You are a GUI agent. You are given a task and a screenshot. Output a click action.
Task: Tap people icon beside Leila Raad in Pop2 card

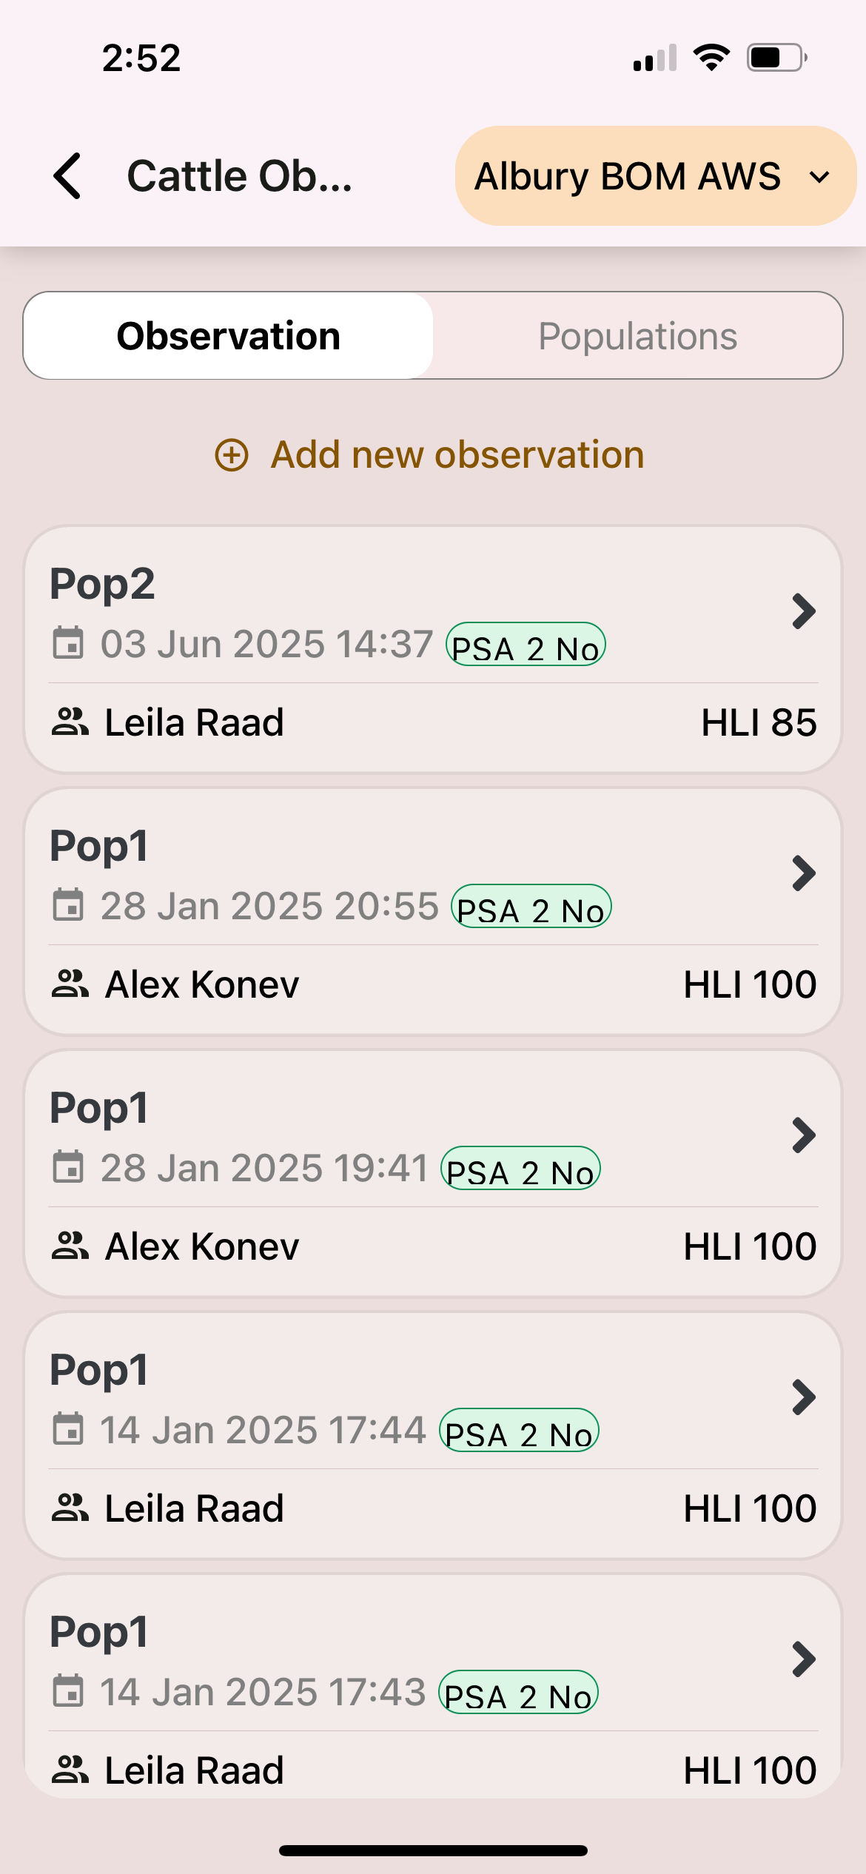(x=70, y=722)
